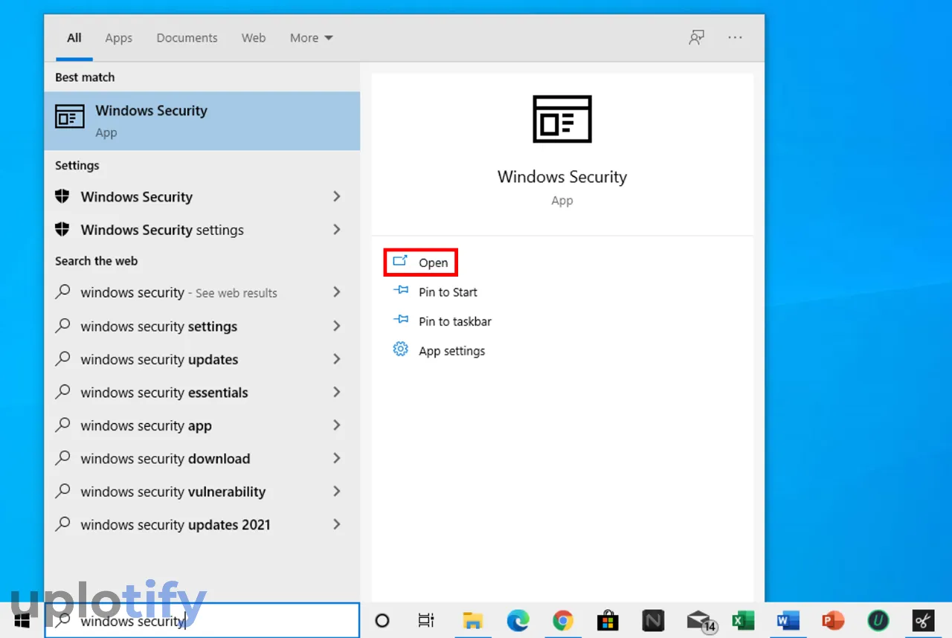The height and width of the screenshot is (638, 952).
Task: Launch Google Chrome from taskbar
Action: (x=563, y=620)
